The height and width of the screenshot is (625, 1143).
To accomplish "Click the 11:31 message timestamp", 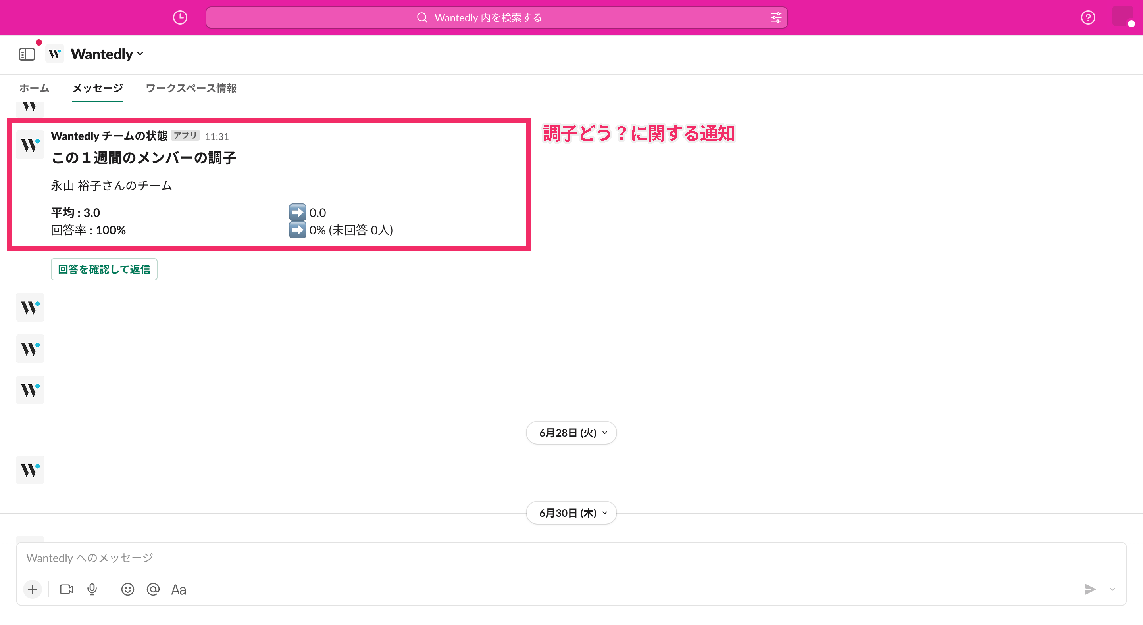I will pos(217,136).
